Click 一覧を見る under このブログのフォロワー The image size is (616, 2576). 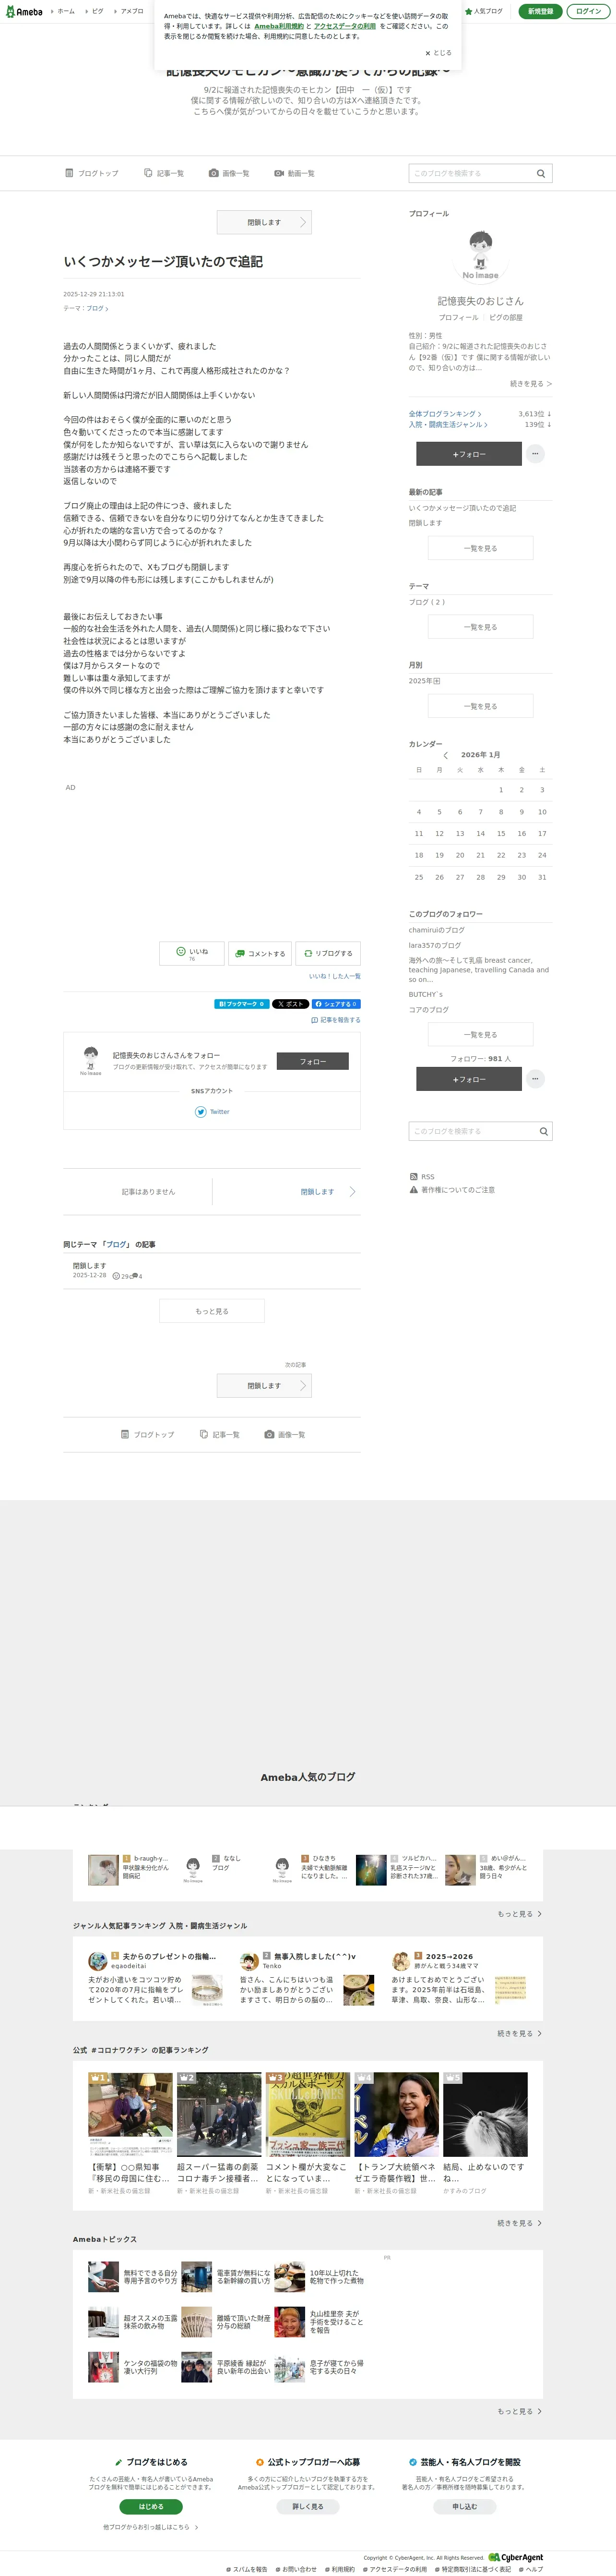click(x=480, y=1035)
